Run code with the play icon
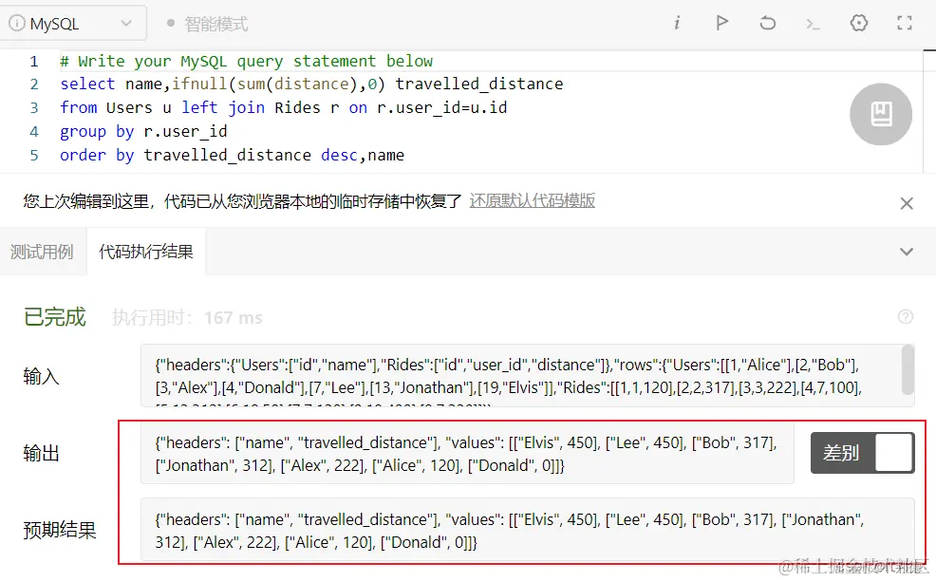This screenshot has width=936, height=582. [x=721, y=24]
